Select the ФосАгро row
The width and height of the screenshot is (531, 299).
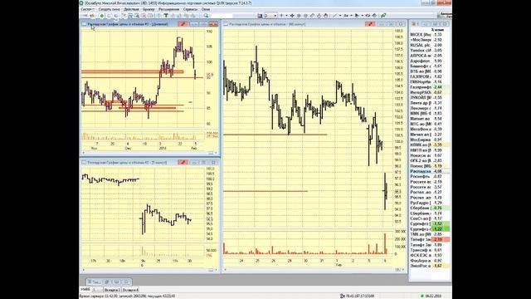pyautogui.click(x=430, y=260)
